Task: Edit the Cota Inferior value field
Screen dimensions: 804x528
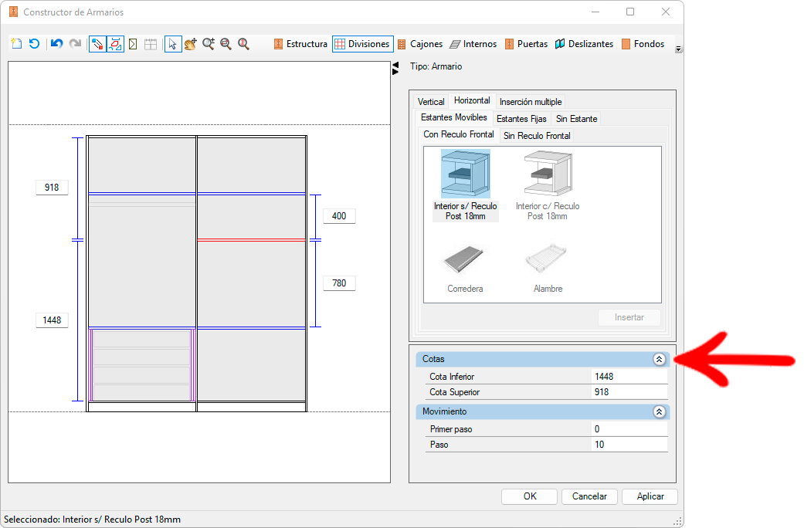Action: [x=629, y=376]
